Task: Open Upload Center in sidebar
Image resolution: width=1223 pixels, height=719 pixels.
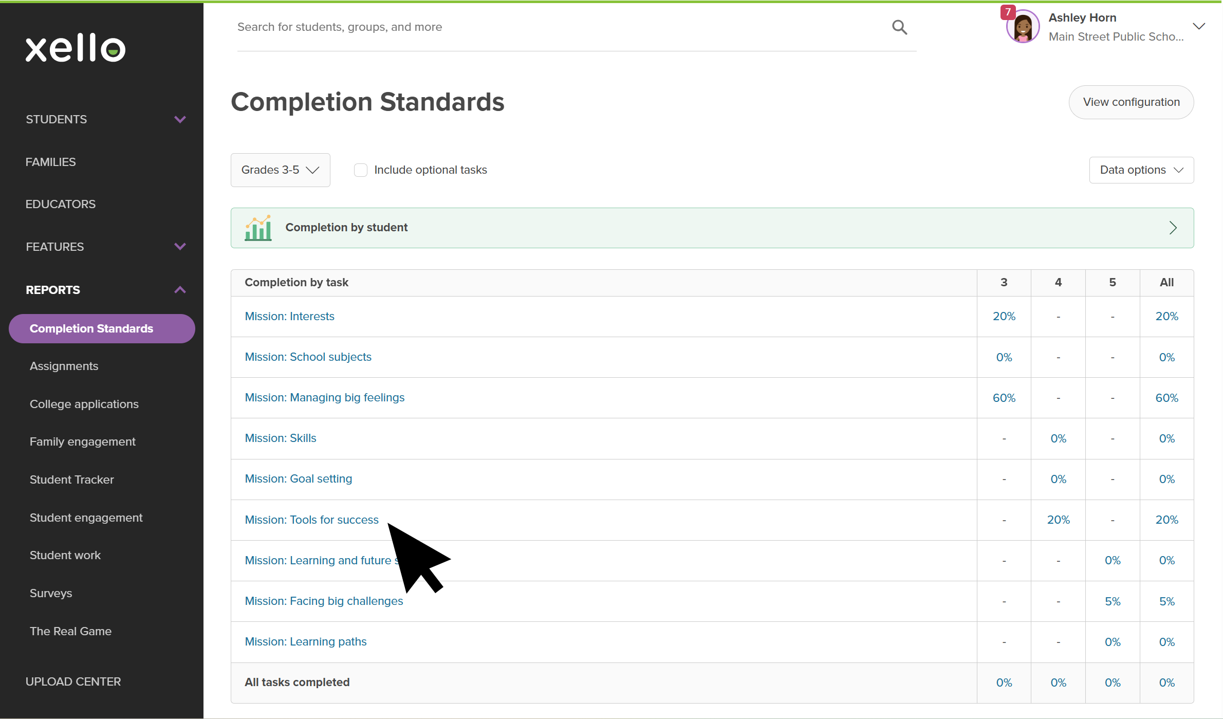Action: [x=73, y=681]
